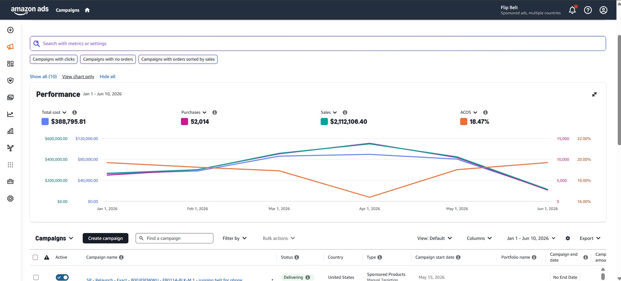621x281 pixels.
Task: Open the notifications bell
Action: (x=572, y=10)
